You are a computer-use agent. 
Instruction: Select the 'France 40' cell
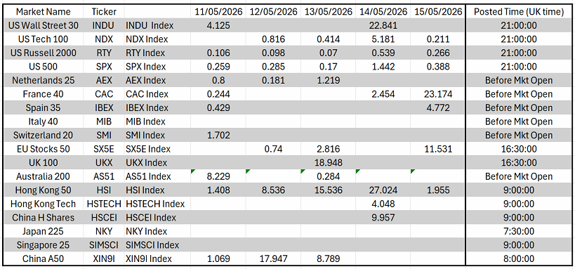44,94
